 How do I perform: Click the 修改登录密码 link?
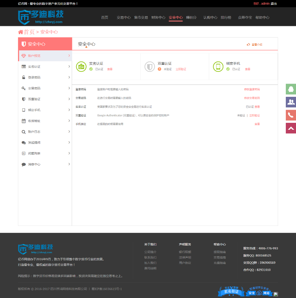pos(252,89)
